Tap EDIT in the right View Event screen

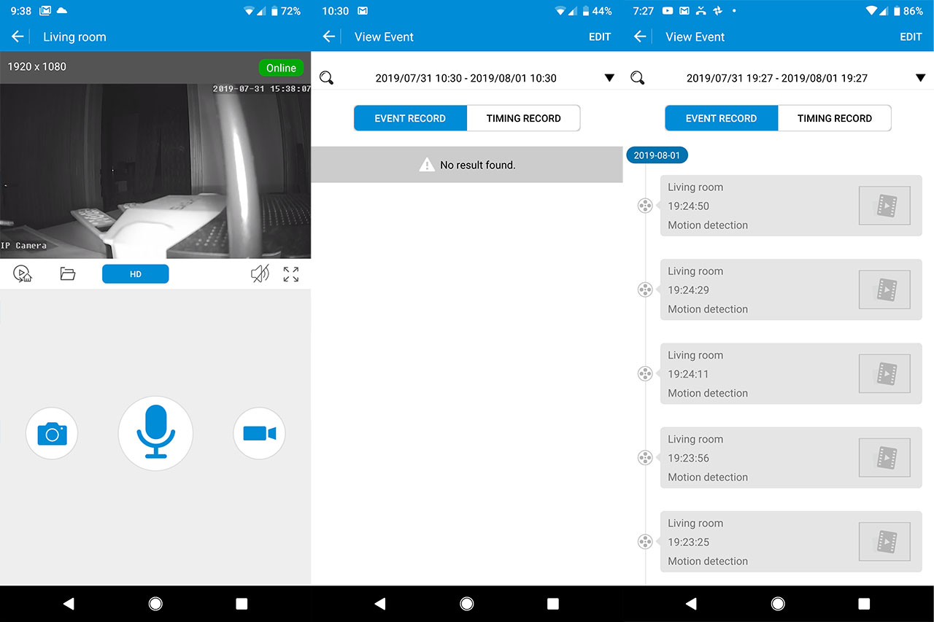(x=911, y=37)
